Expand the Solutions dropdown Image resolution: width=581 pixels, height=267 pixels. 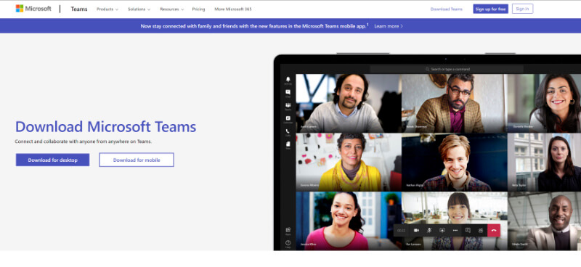coord(139,9)
